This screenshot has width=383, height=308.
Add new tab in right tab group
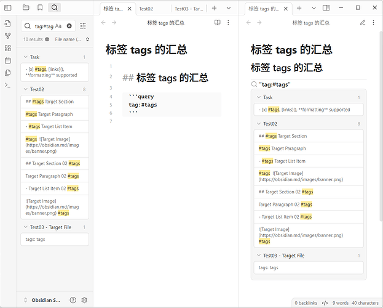coord(299,8)
